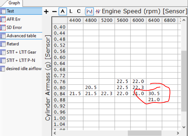Select the 6000 rpm column header
This screenshot has width=188, height=136.
click(138, 20)
